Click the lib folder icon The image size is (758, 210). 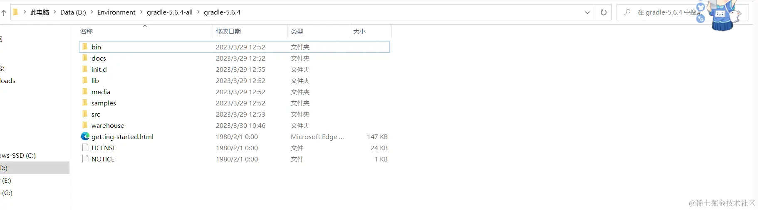85,80
